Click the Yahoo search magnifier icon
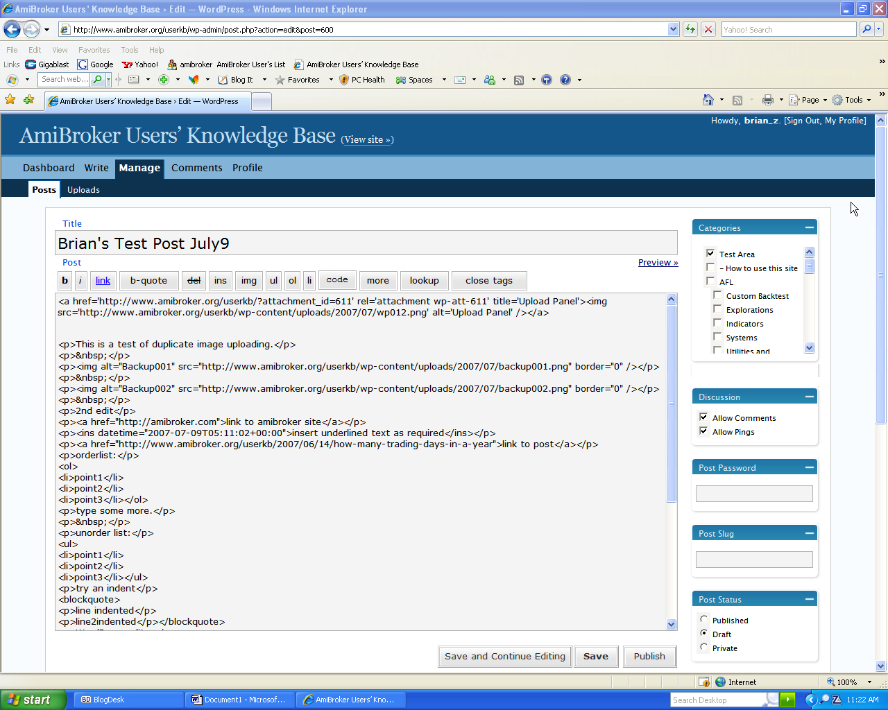 coord(866,29)
